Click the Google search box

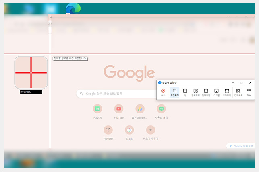(x=116, y=94)
